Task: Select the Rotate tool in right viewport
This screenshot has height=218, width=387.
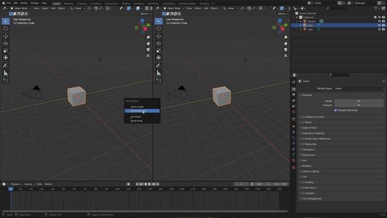Action: click(158, 44)
